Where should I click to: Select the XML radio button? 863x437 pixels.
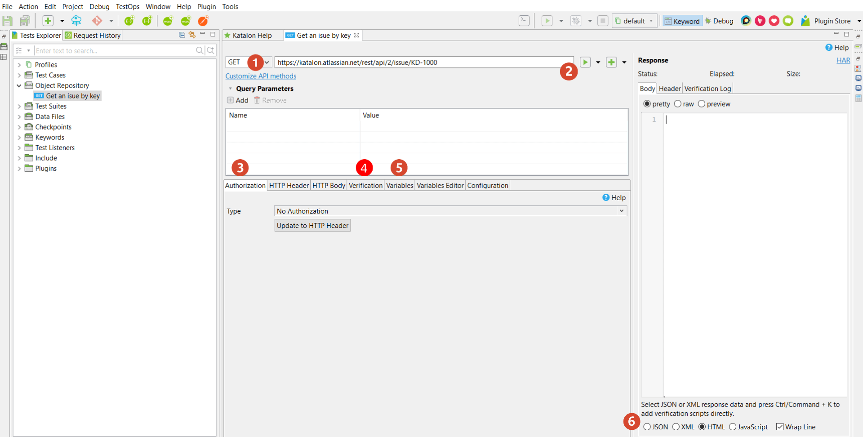pos(676,427)
